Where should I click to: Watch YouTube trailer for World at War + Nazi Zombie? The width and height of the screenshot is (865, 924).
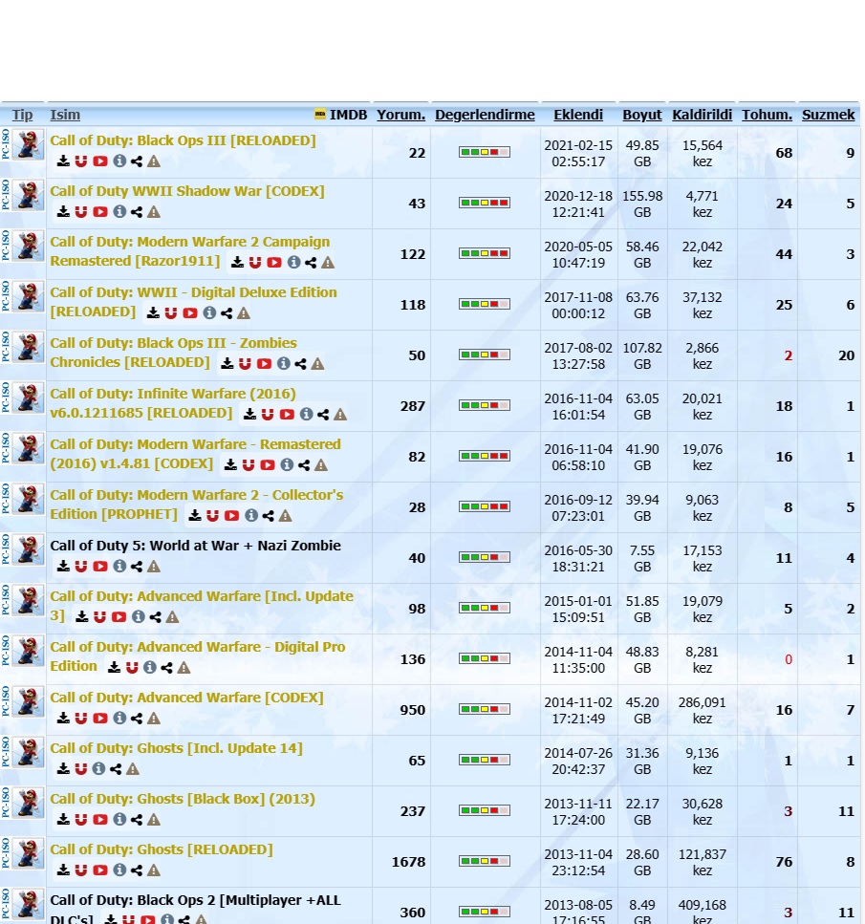point(100,567)
